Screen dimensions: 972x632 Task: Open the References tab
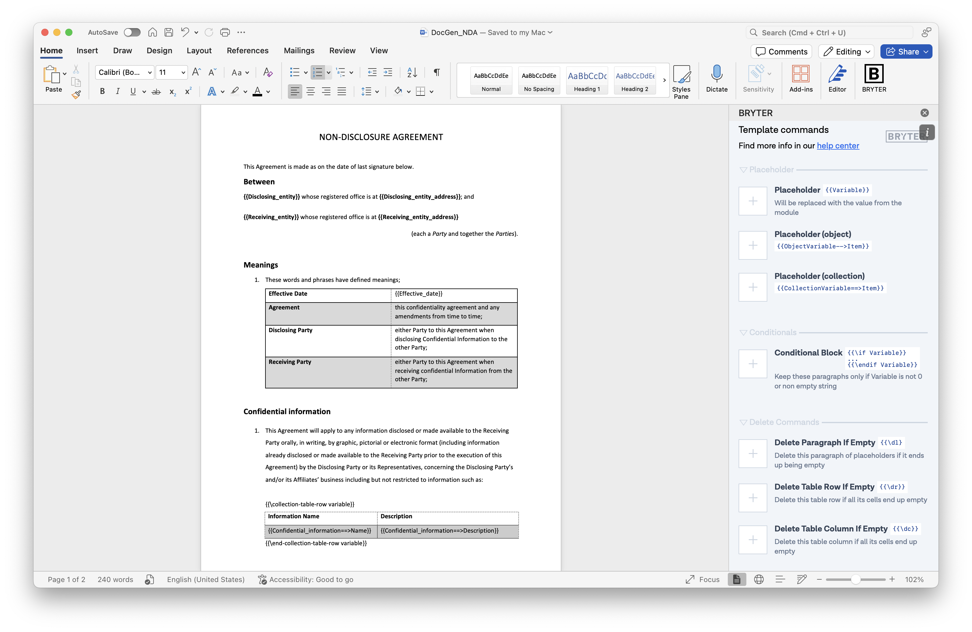(x=247, y=51)
